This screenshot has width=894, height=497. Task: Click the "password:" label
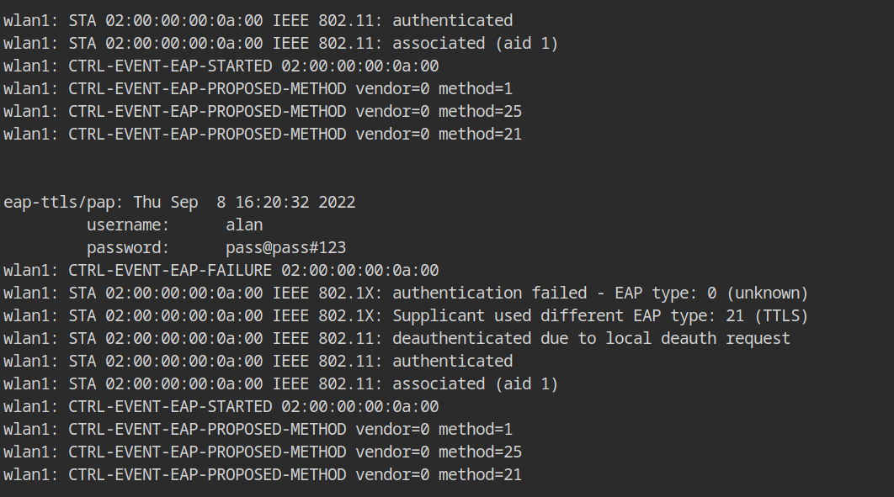coord(128,248)
